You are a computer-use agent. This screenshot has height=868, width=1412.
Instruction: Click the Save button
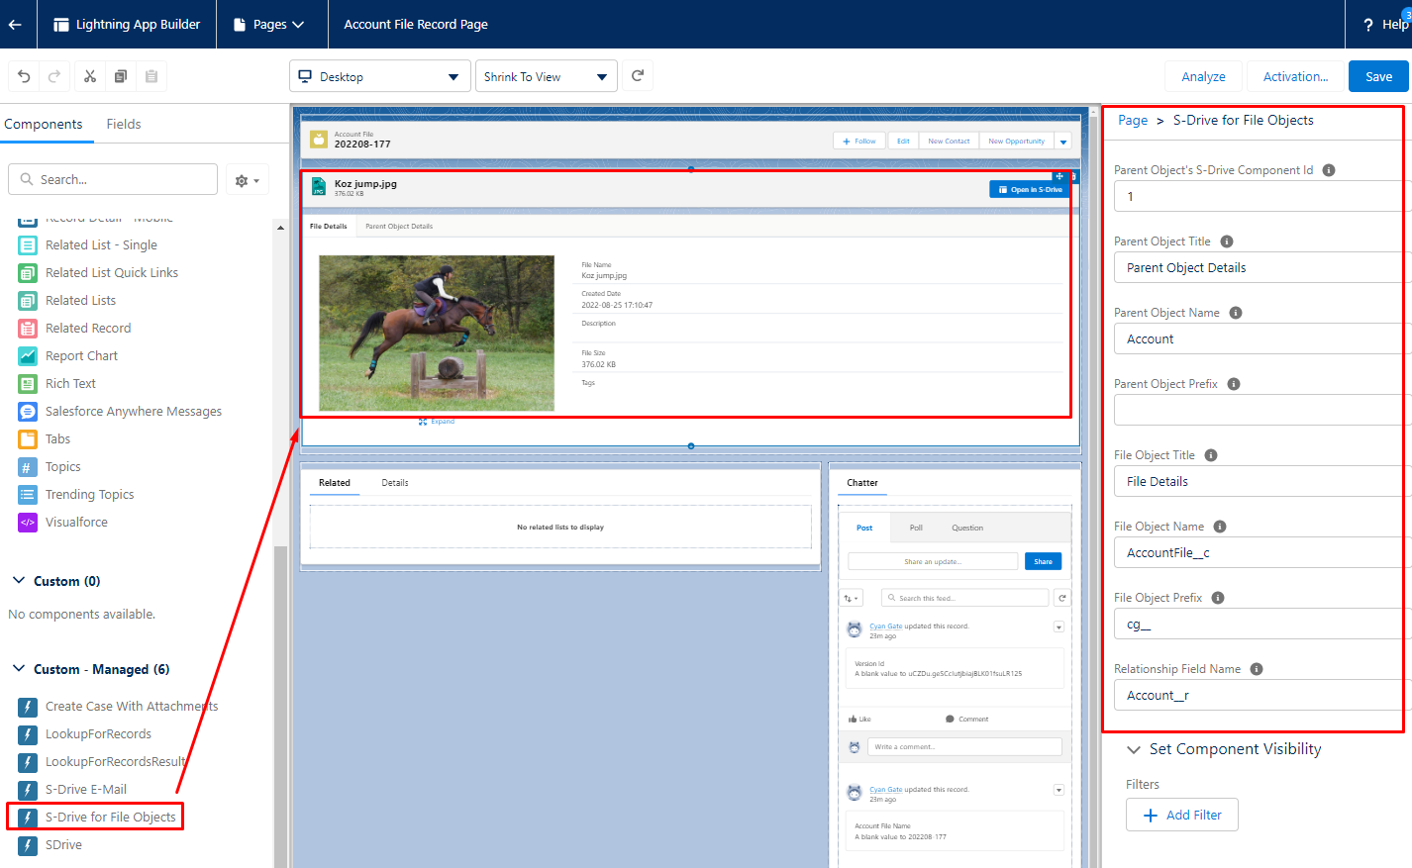tap(1378, 76)
